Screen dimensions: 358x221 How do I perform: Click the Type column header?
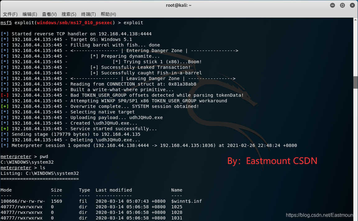click(85, 190)
